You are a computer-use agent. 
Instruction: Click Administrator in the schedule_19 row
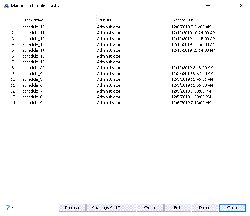point(109,62)
